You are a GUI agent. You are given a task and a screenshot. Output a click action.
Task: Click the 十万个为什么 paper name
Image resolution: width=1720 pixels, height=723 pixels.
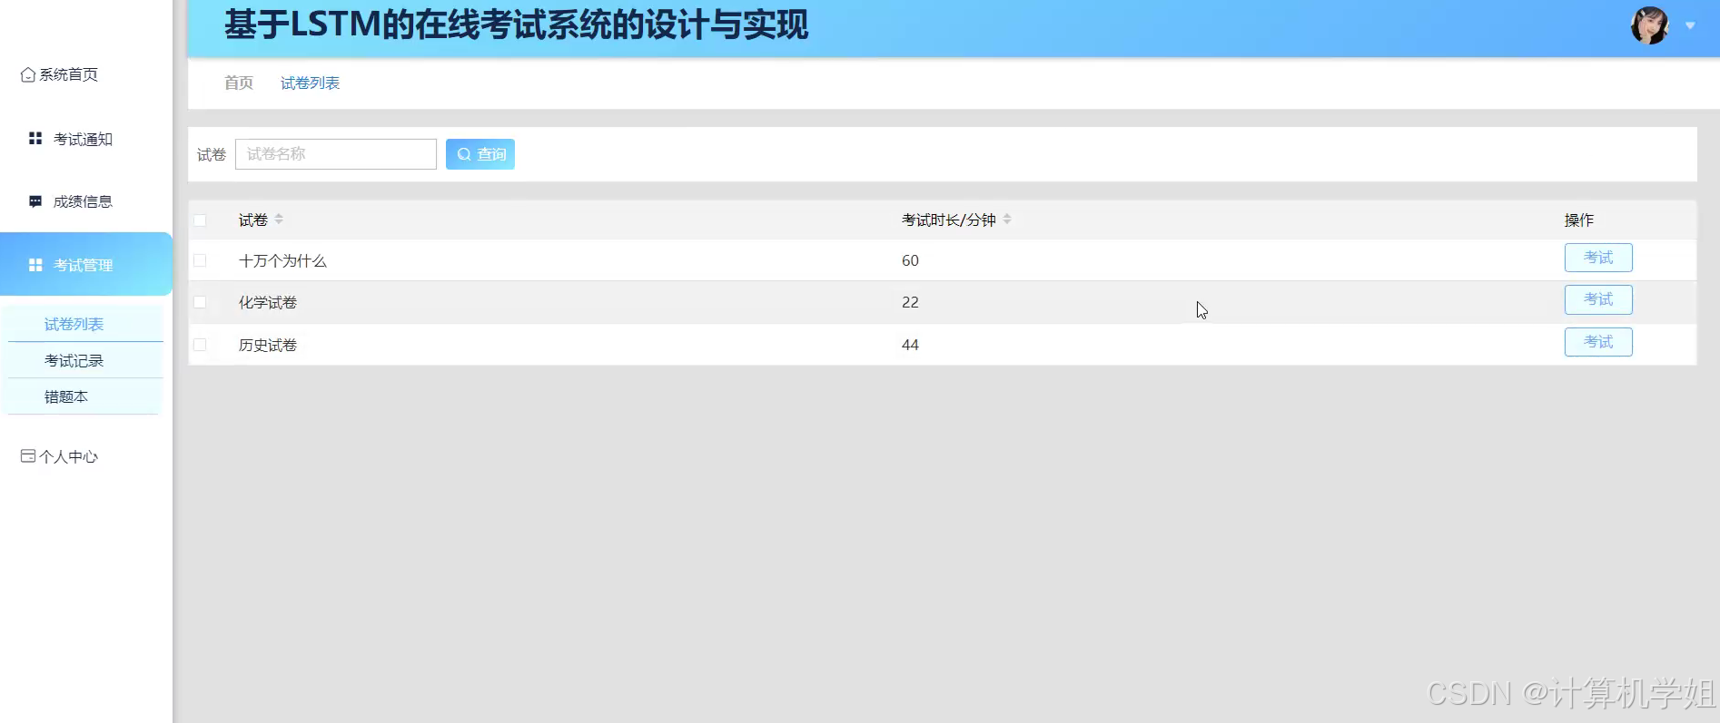(x=282, y=261)
